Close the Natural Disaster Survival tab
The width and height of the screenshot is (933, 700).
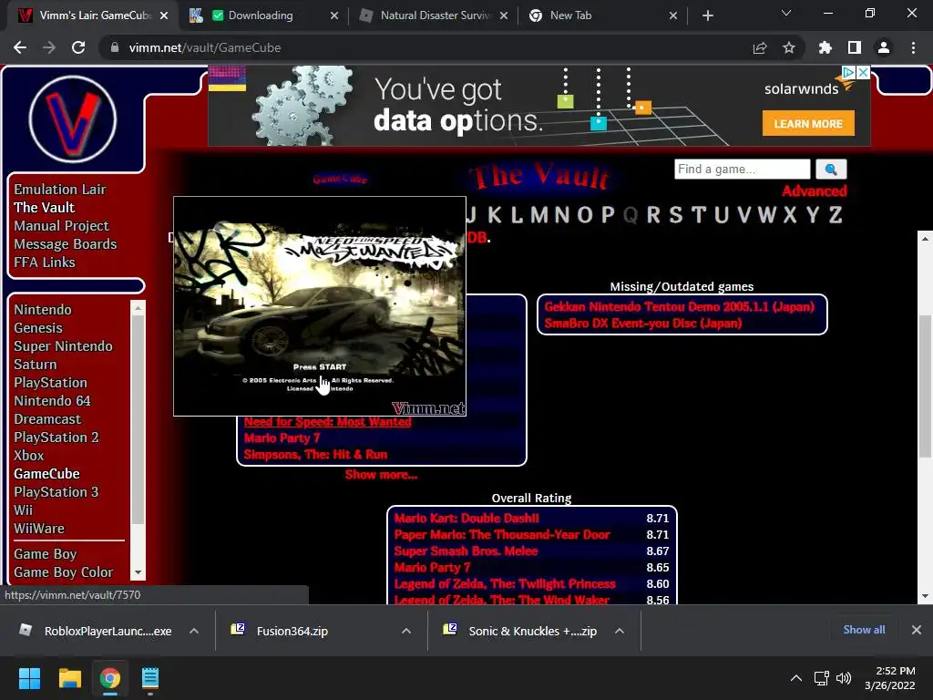(x=504, y=15)
